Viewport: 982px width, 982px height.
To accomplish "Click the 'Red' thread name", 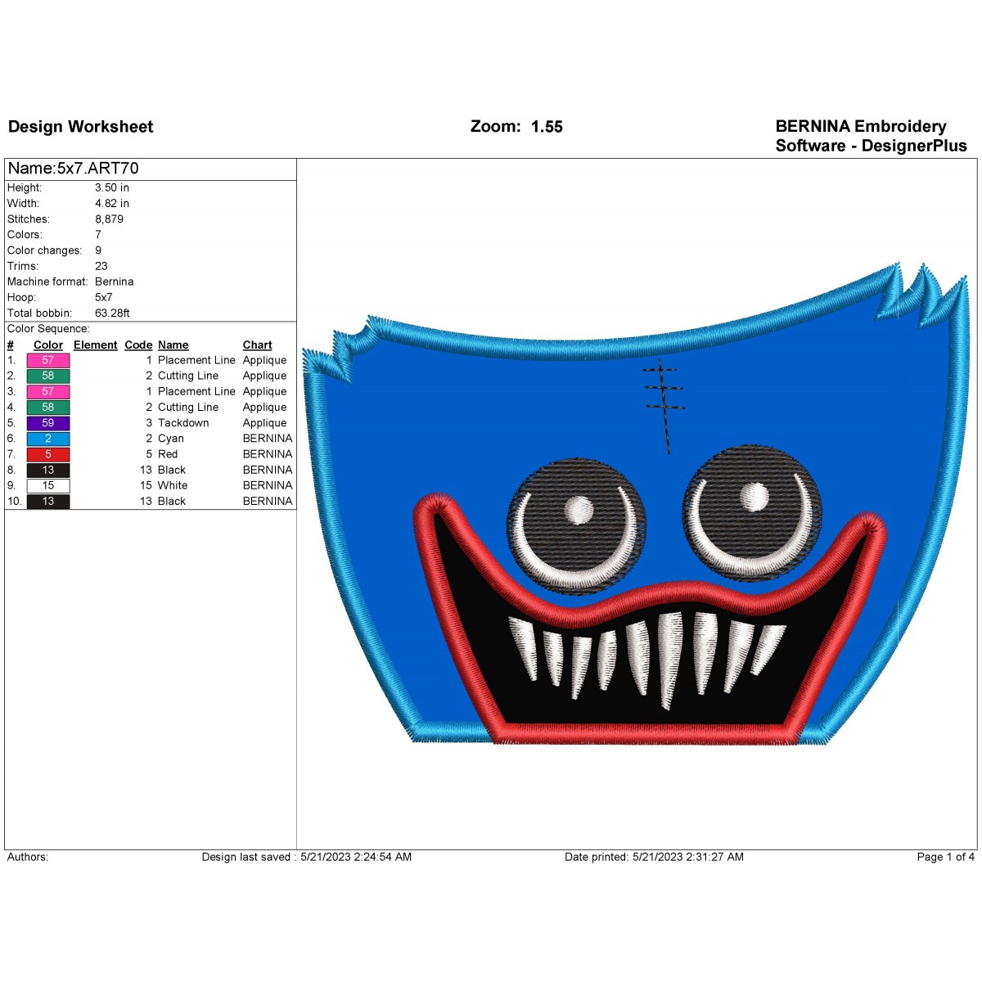I will click(x=168, y=454).
